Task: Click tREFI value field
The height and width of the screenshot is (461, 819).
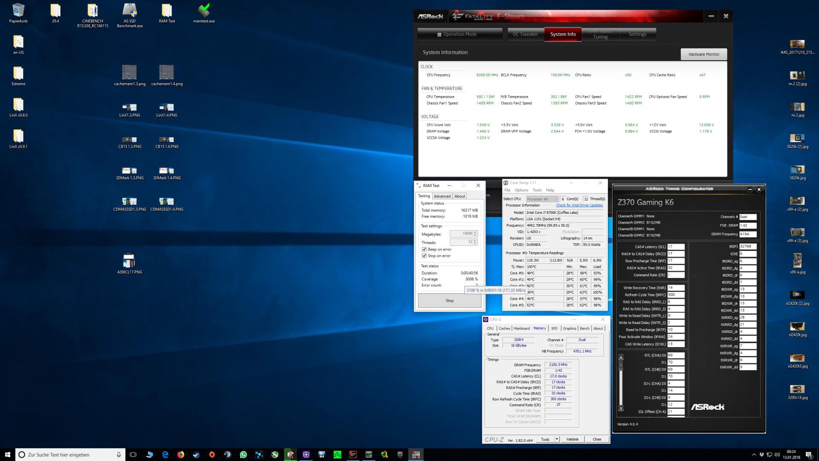Action: pyautogui.click(x=747, y=247)
